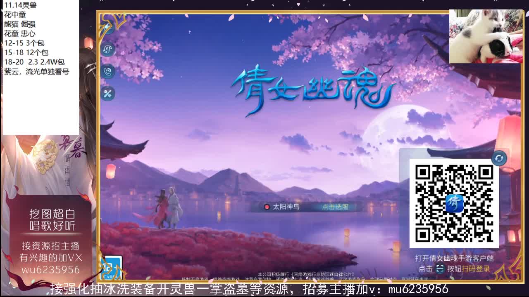The height and width of the screenshot is (297, 529).
Task: Click the QR login code image
Action: (454, 203)
